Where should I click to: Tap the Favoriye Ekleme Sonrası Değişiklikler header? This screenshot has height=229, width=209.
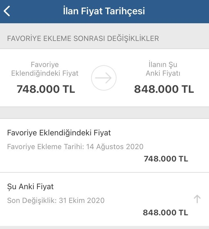pos(83,39)
